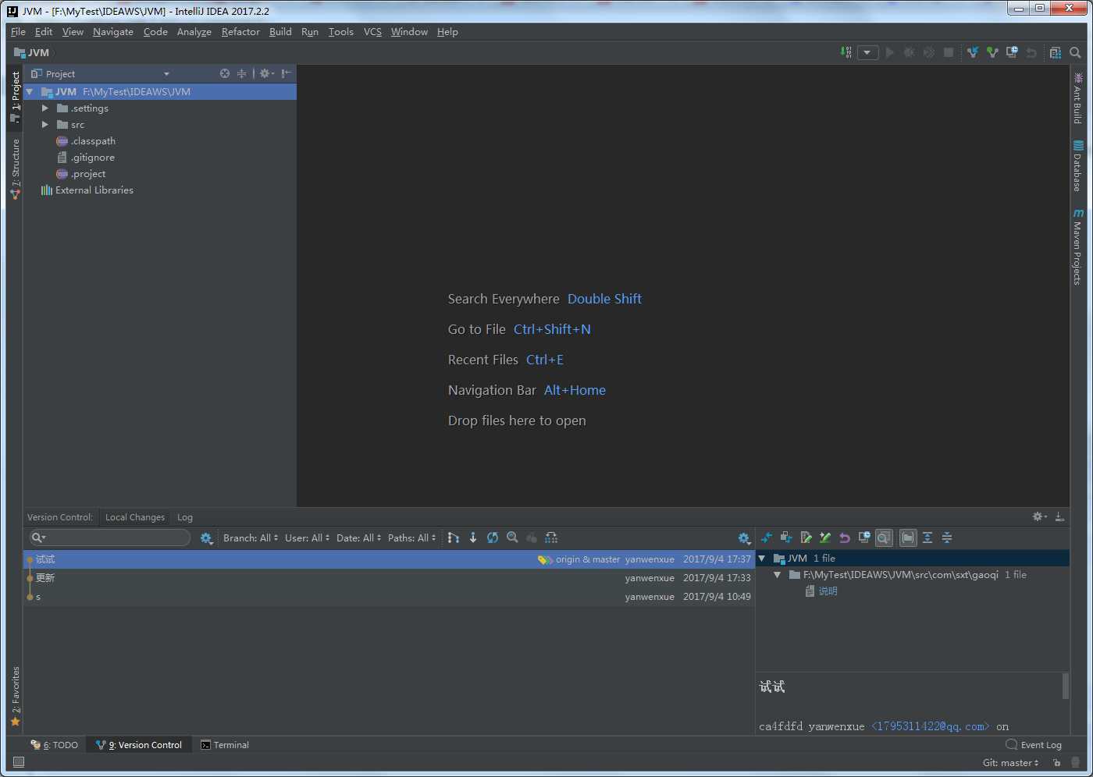This screenshot has height=777, width=1093.
Task: Collapse the JVM project root node
Action: tap(30, 92)
